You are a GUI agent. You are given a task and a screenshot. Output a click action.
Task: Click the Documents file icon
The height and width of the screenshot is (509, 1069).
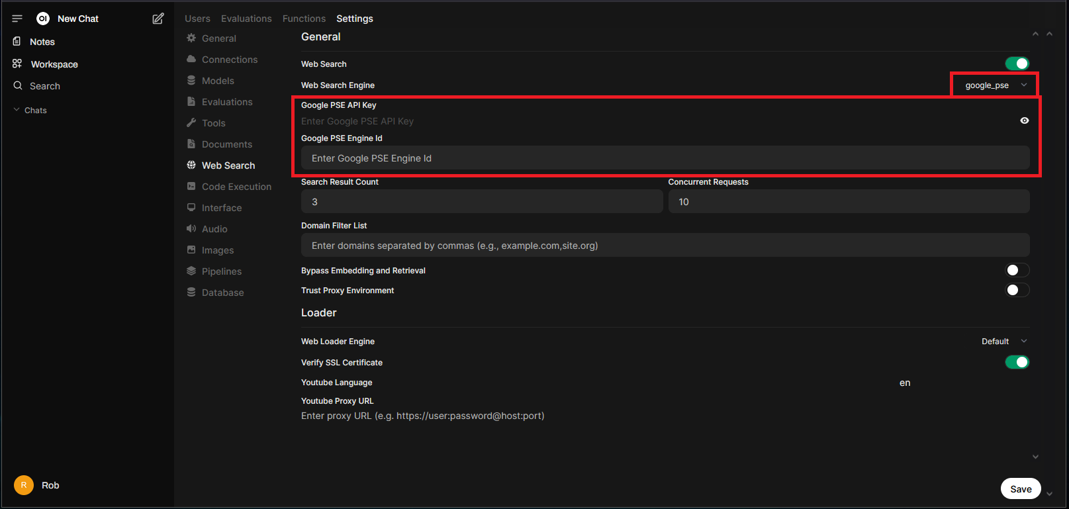[x=191, y=144]
